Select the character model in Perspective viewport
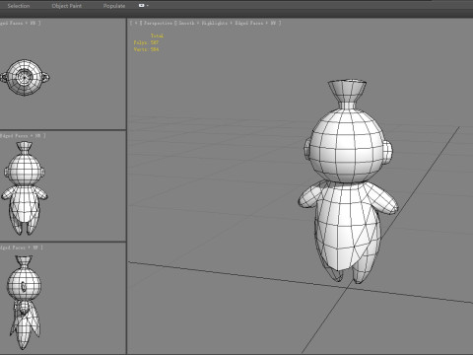This screenshot has width=473, height=355. click(x=348, y=181)
